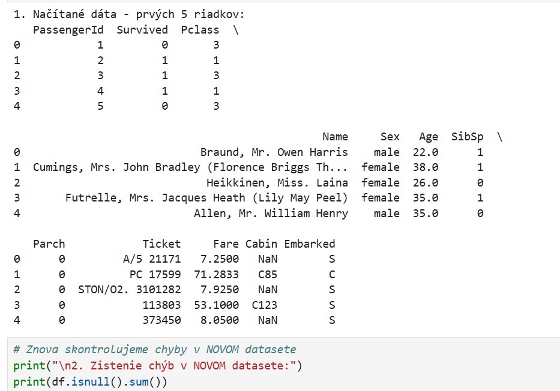This screenshot has height=391, width=560.
Task: Click the passenger name Heikkinen, Miss. Laina
Action: pyautogui.click(x=279, y=182)
